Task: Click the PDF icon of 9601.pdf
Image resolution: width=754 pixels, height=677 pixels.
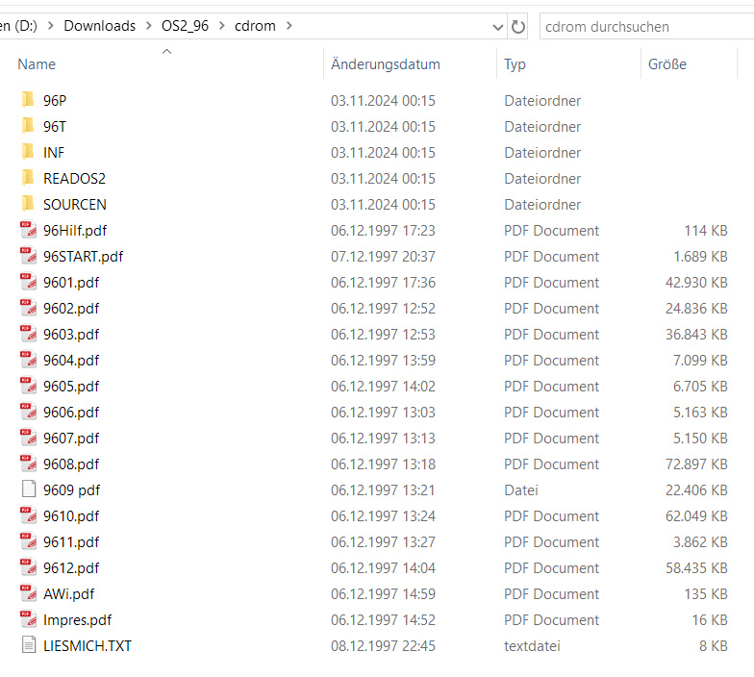Action: 29,282
